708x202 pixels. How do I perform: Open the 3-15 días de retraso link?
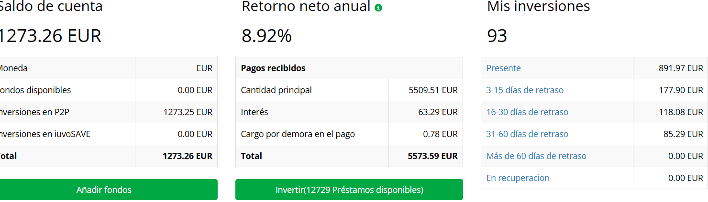click(x=525, y=90)
